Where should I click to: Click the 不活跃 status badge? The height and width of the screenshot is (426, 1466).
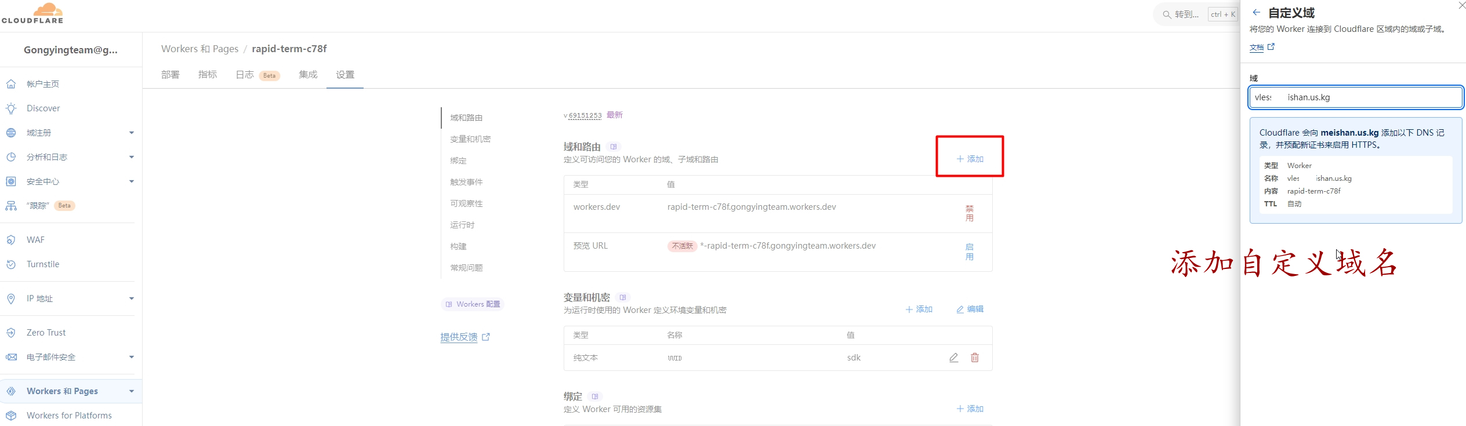click(x=682, y=246)
